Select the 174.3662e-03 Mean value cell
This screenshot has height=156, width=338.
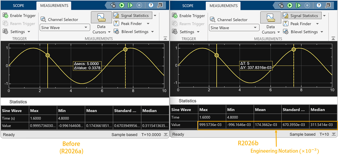pos(267,125)
